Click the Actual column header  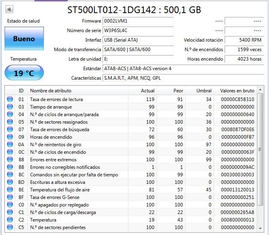point(142,91)
